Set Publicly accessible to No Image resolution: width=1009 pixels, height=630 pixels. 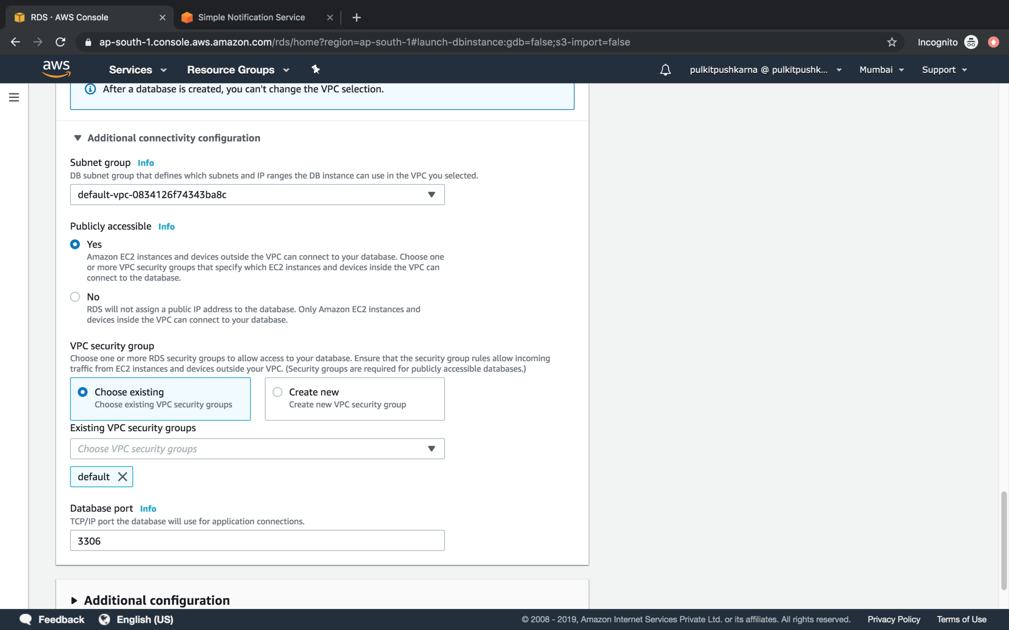tap(75, 297)
